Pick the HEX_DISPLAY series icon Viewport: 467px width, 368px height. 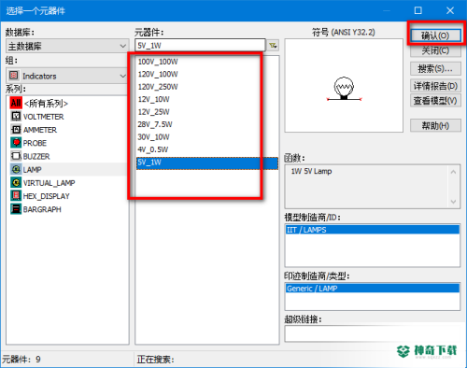pos(16,196)
